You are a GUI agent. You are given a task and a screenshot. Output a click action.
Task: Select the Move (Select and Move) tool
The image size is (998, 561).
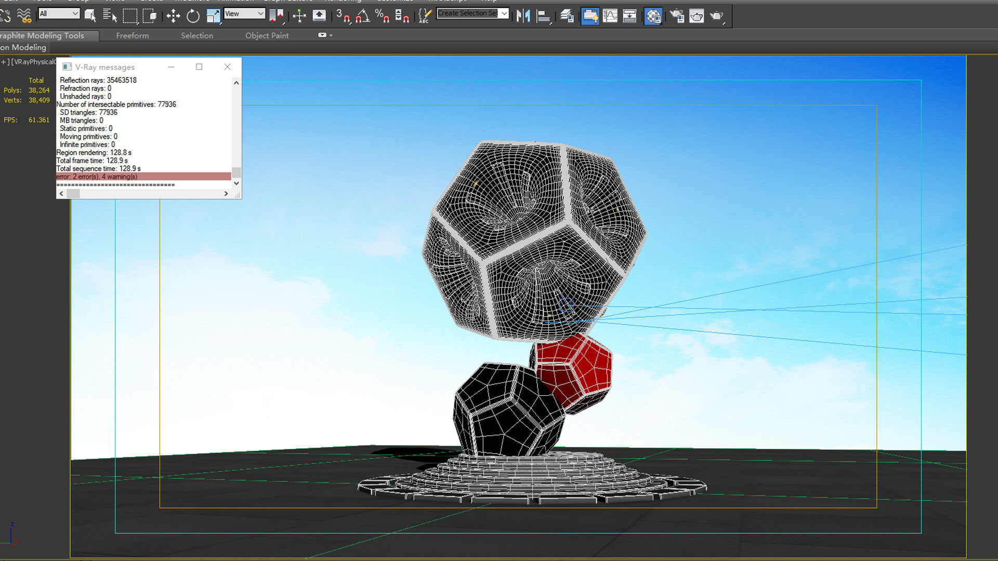173,16
